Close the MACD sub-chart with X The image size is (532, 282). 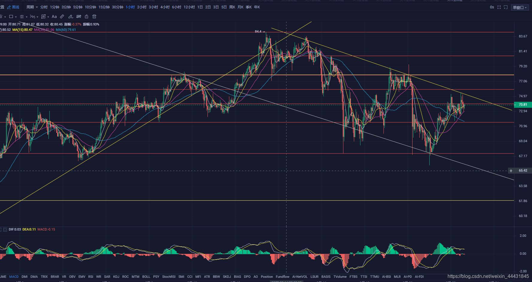(x=5, y=230)
